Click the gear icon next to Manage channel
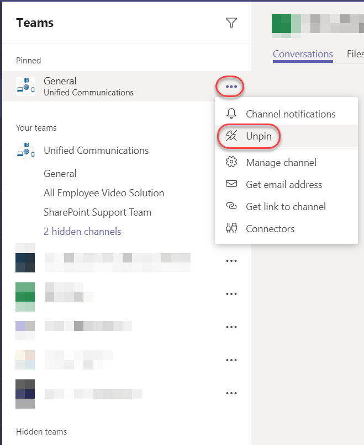This screenshot has height=445, width=364. 233,162
